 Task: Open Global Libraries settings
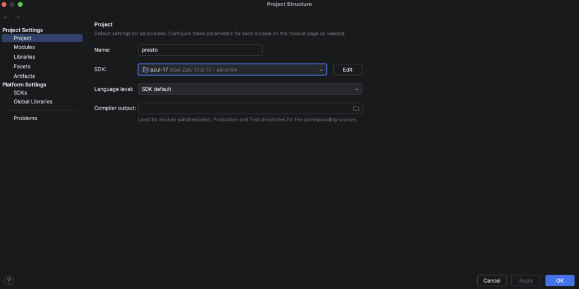point(33,102)
